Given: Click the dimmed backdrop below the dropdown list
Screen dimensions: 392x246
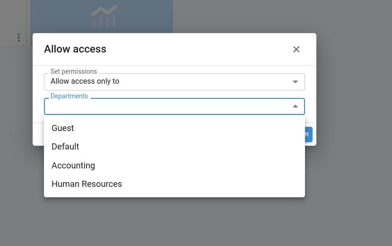Looking at the screenshot, I should (x=189, y=222).
